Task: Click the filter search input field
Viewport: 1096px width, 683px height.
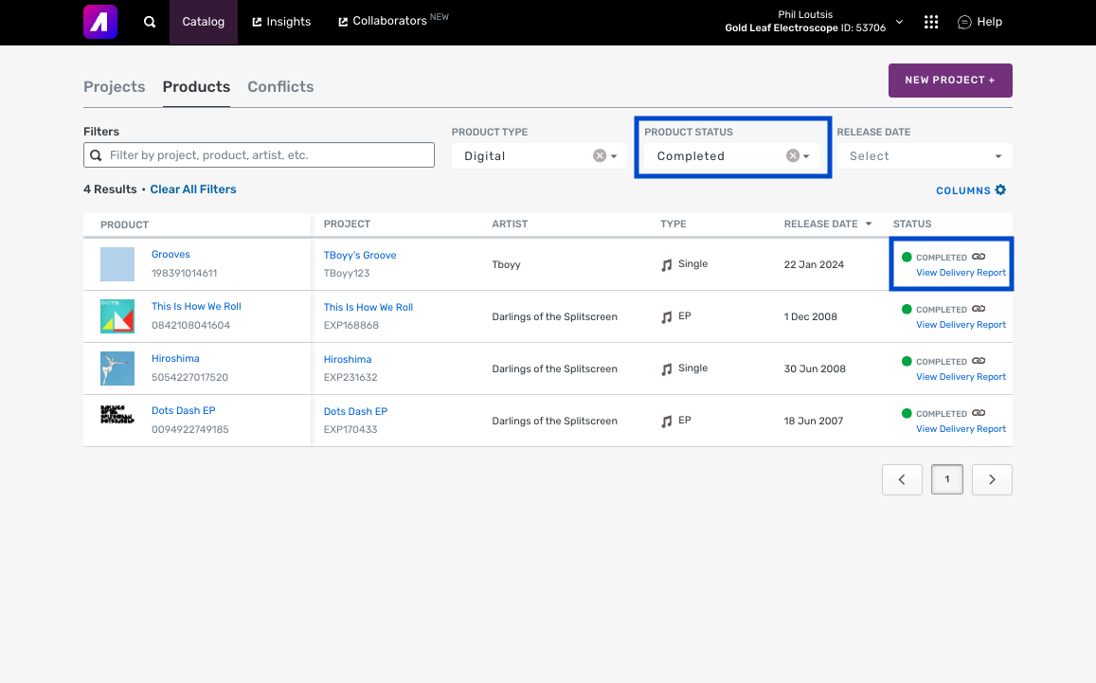Action: point(265,155)
